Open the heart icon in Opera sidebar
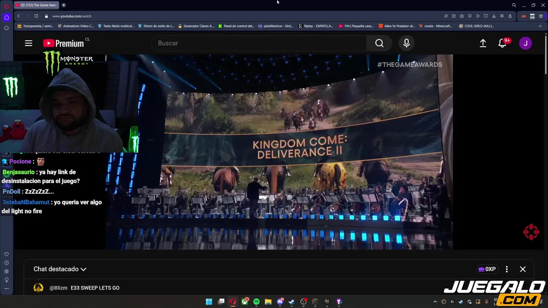548x308 pixels. tap(6, 254)
